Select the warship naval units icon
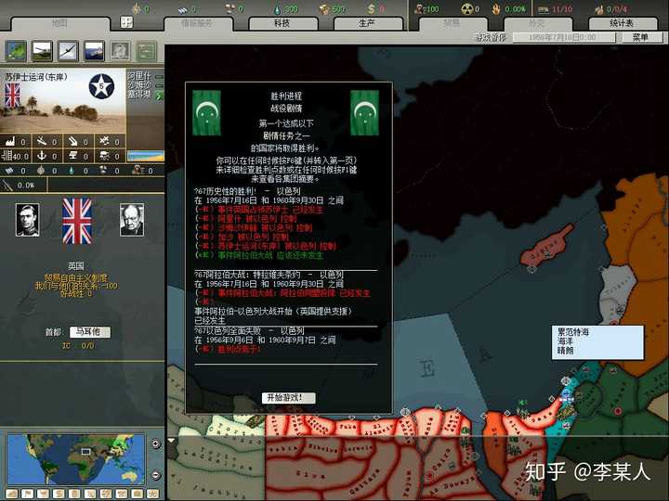Screen dimensions: 669x501 [x=94, y=51]
